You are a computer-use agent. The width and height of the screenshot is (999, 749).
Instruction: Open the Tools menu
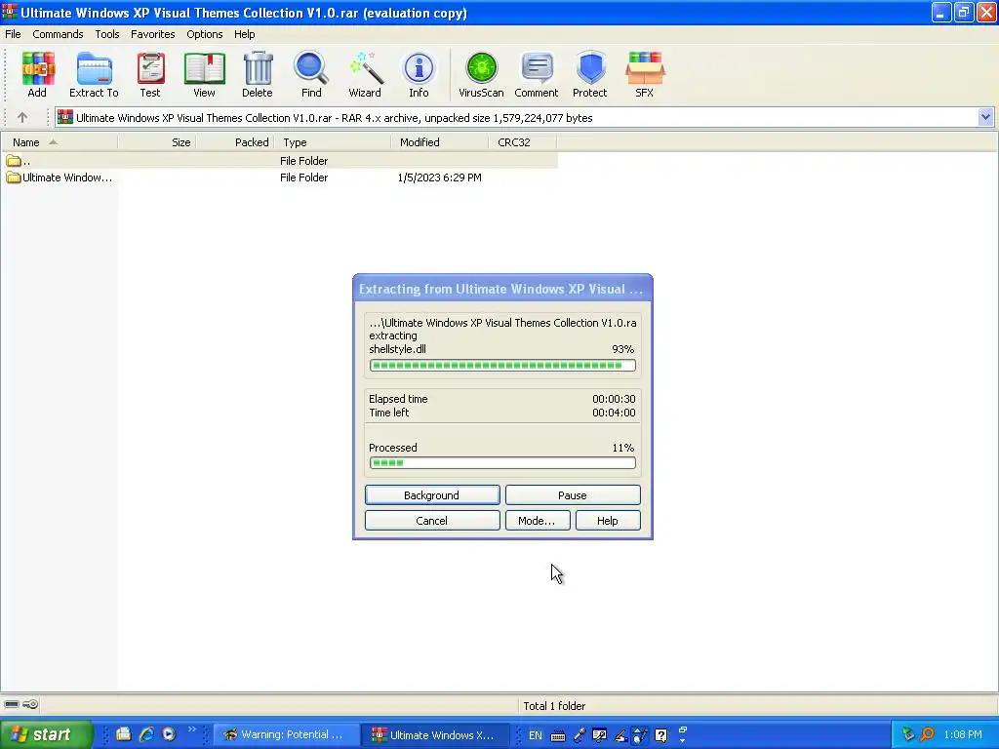tap(107, 34)
